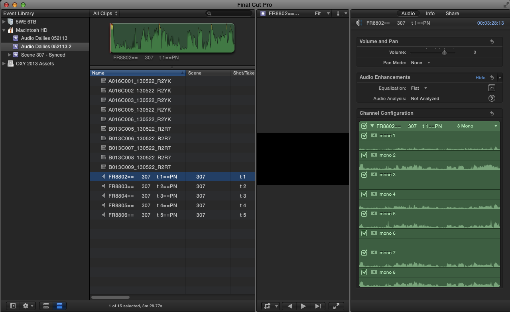The image size is (510, 312).
Task: Click Hide in Audio Enhancements
Action: pyautogui.click(x=480, y=78)
